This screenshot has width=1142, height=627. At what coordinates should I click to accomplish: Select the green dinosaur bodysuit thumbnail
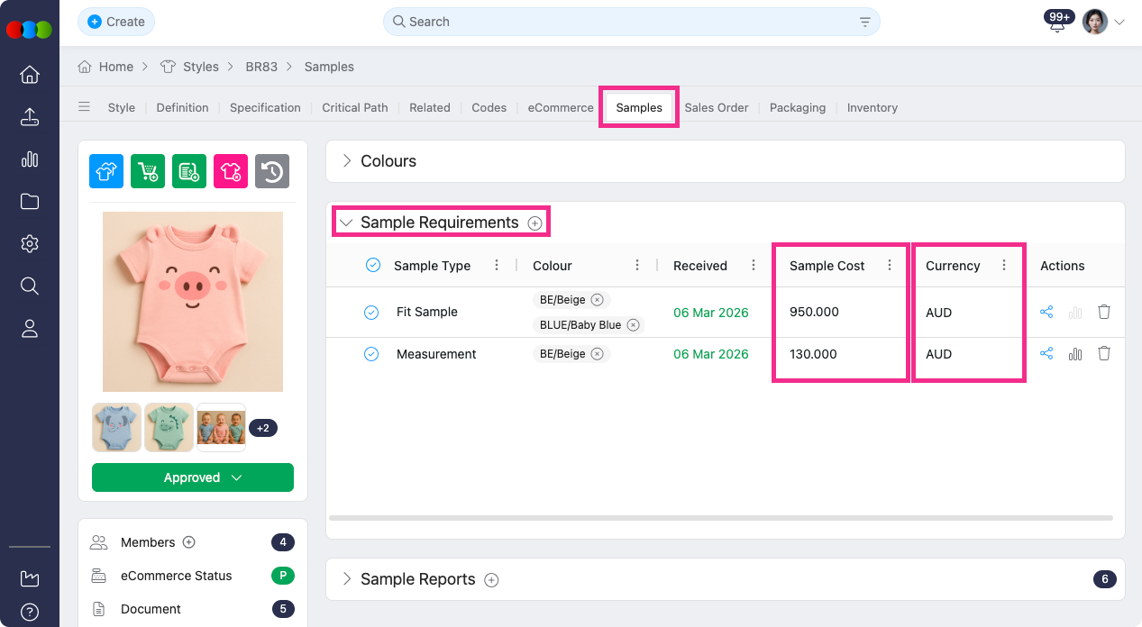(x=169, y=427)
